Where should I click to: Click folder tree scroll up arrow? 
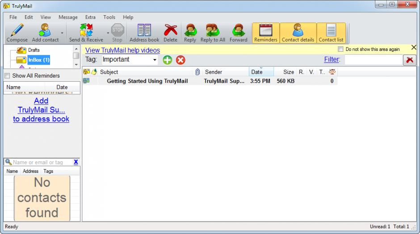(x=76, y=49)
